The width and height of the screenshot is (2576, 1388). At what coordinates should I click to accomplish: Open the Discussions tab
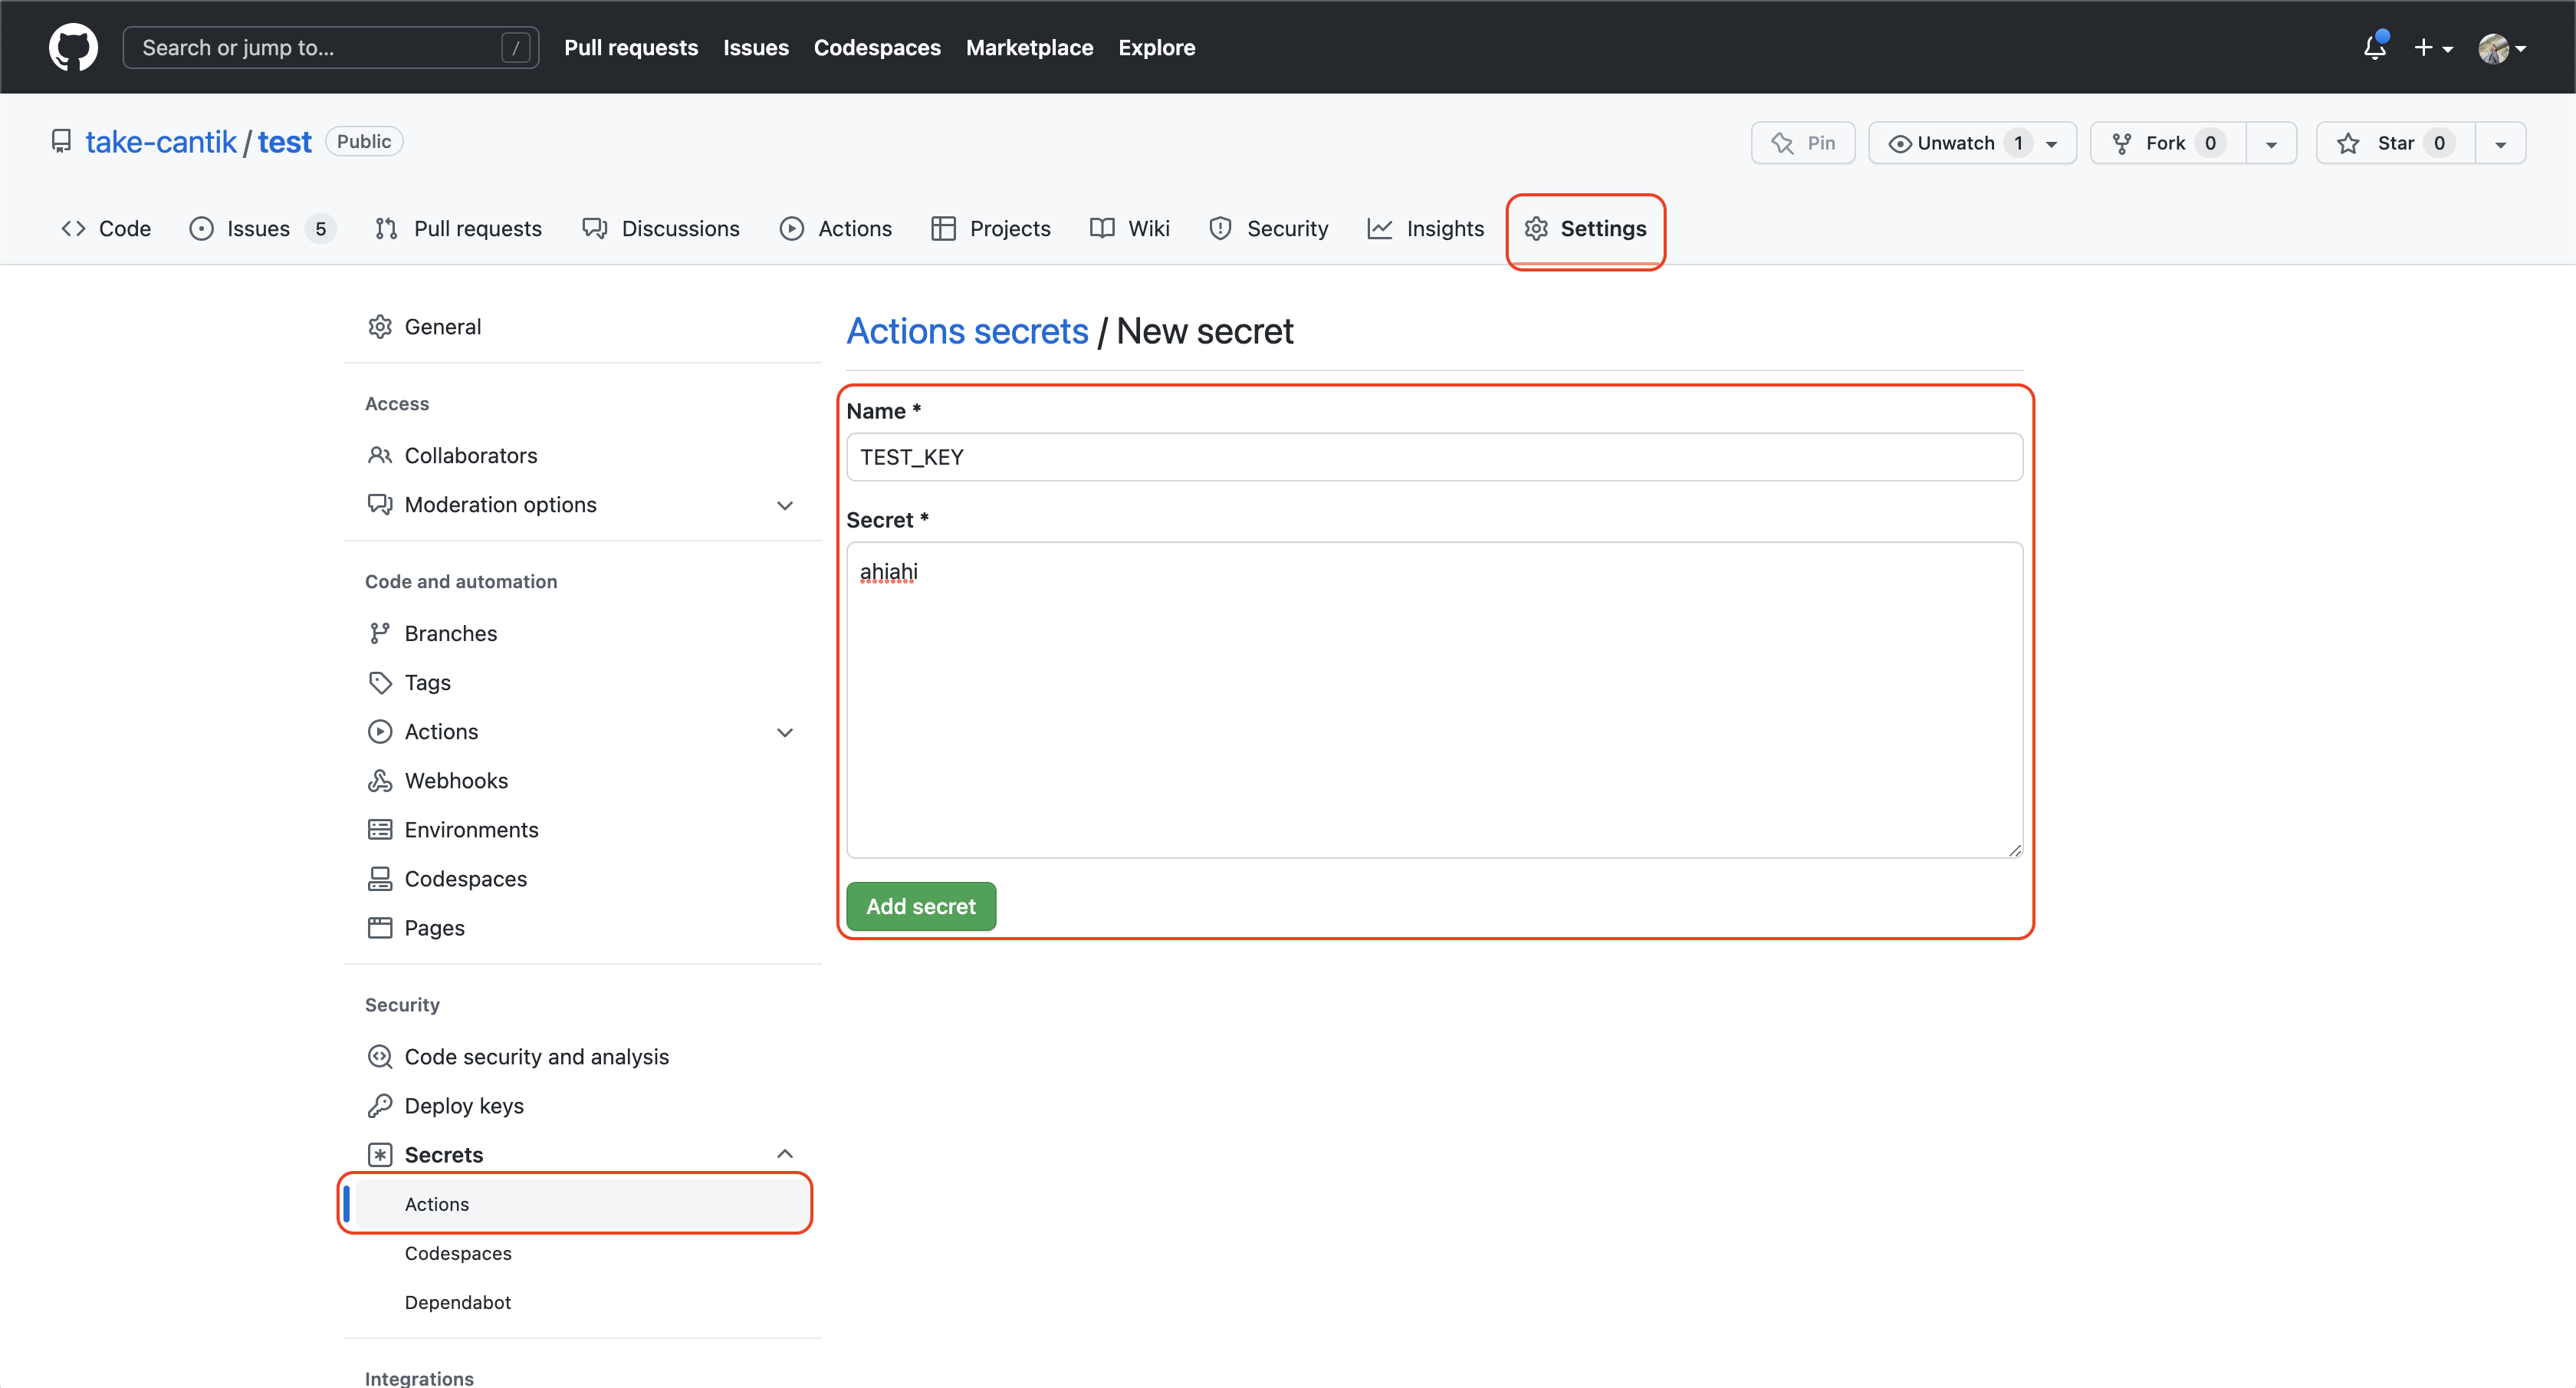click(661, 229)
